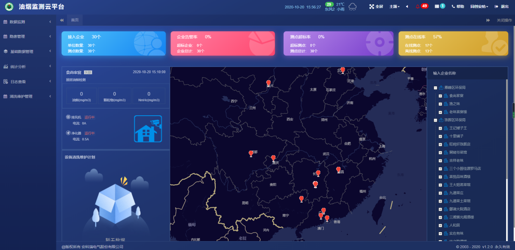Screen dimensions: 515x250
Task: Open the camera house video monitoring icon
Action: (x=148, y=129)
